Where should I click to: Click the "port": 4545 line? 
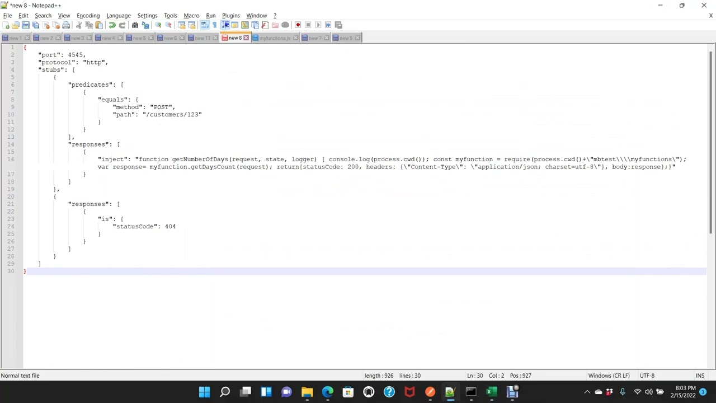(x=62, y=55)
